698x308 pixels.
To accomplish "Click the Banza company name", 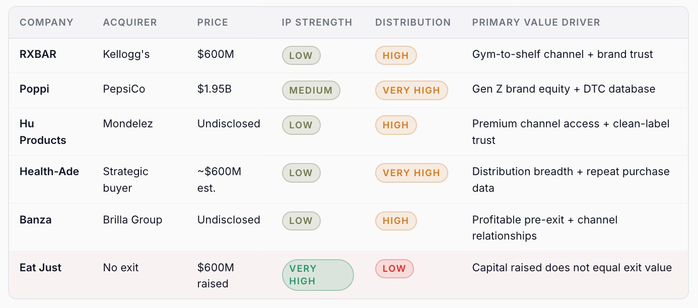I will (x=35, y=220).
